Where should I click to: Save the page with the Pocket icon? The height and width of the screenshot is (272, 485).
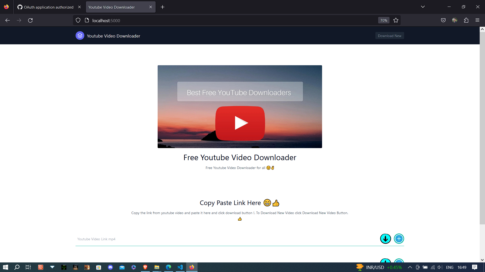click(x=443, y=20)
